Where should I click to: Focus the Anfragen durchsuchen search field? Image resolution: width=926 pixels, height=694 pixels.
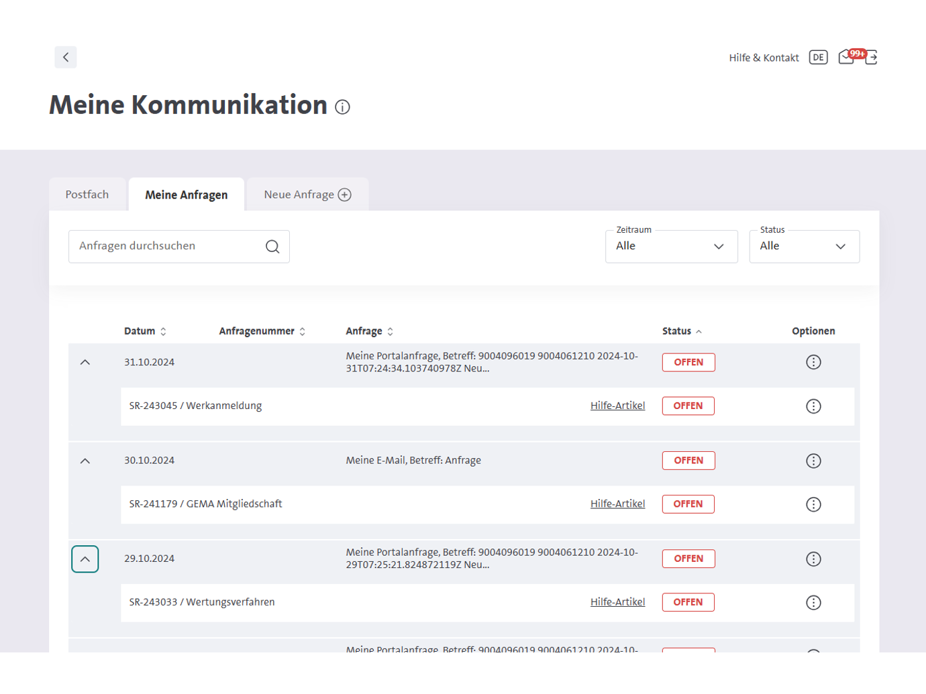point(168,247)
